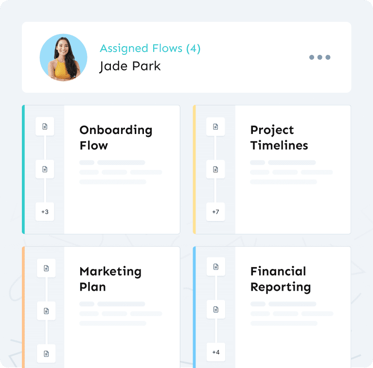Click the second document icon in Marketing Plan
The image size is (373, 368).
46,311
